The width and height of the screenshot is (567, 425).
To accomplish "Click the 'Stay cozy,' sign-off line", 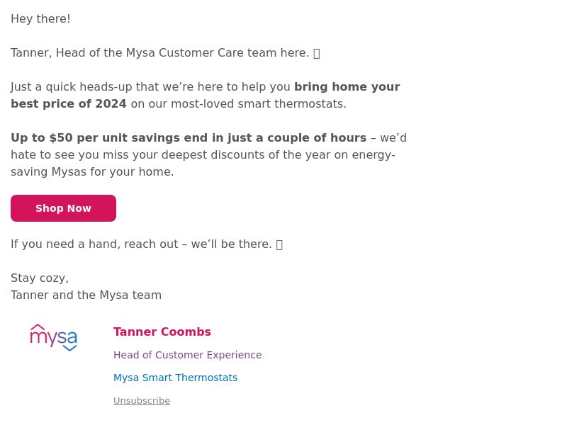I will pyautogui.click(x=40, y=278).
